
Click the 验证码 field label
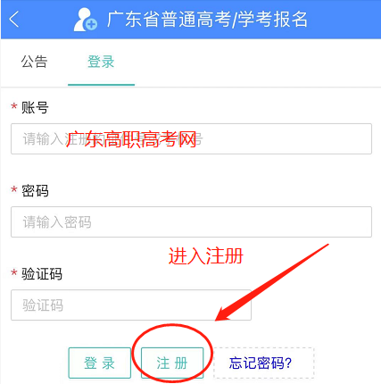point(42,274)
